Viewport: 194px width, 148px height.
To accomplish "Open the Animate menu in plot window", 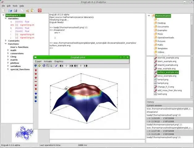I will coord(48,61).
